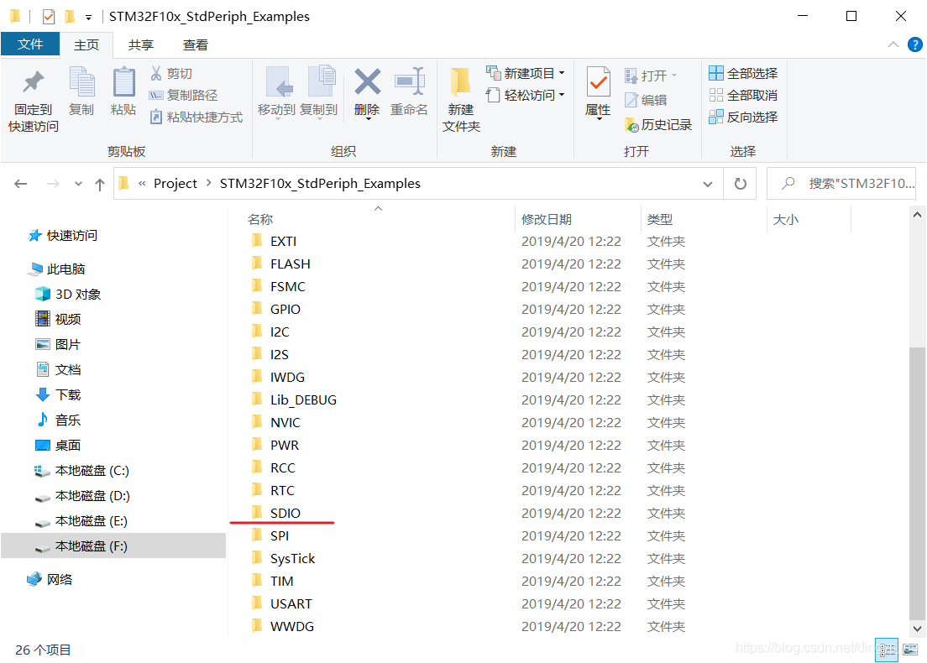
Task: Click the Copy path button
Action: pyautogui.click(x=183, y=95)
